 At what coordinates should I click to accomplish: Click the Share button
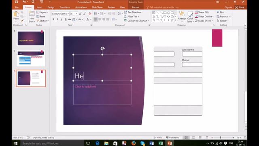coord(240,7)
